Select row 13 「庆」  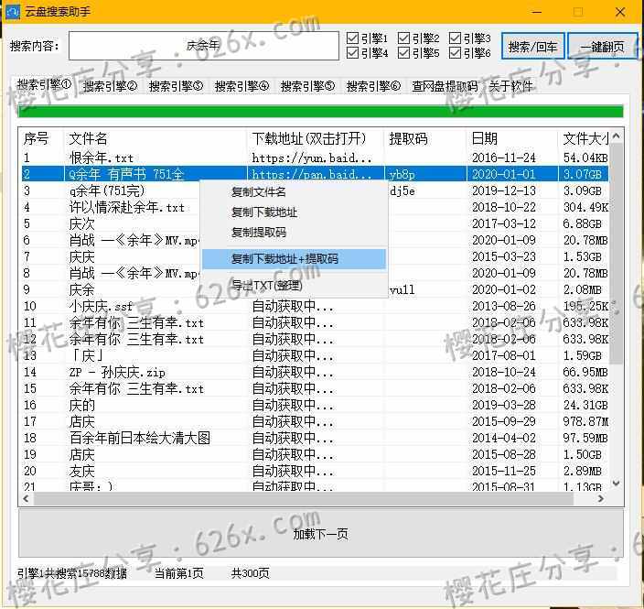[315, 355]
